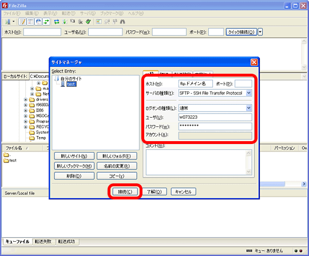Open the 編集(E) menu
The width and height of the screenshot is (309, 256).
click(x=31, y=13)
